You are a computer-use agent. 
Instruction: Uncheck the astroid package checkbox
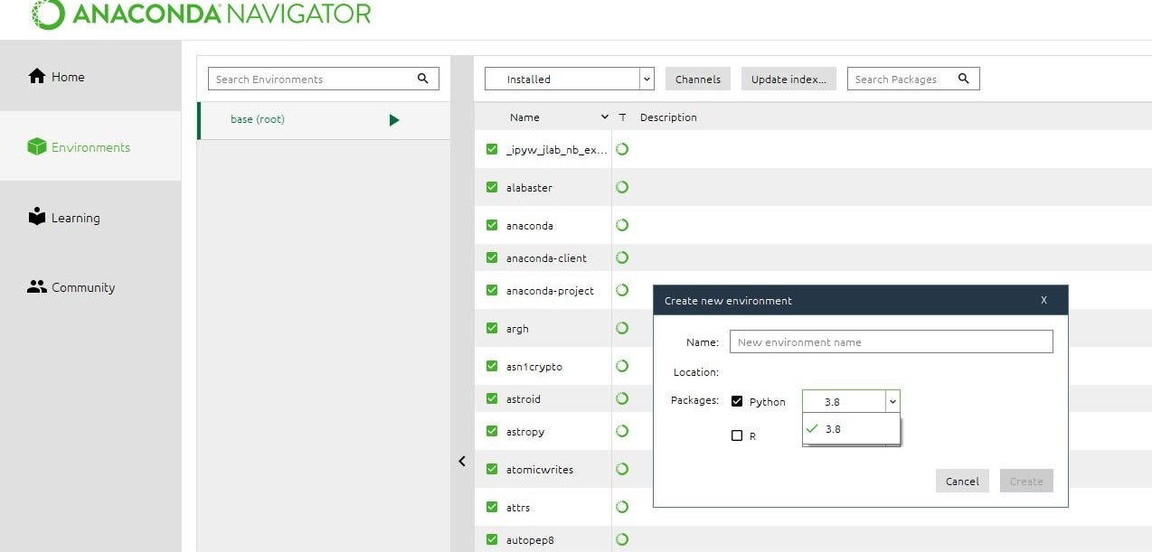click(x=492, y=398)
